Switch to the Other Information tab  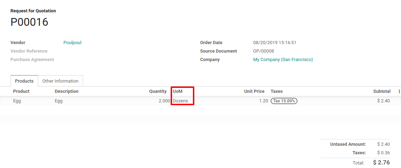coord(60,81)
